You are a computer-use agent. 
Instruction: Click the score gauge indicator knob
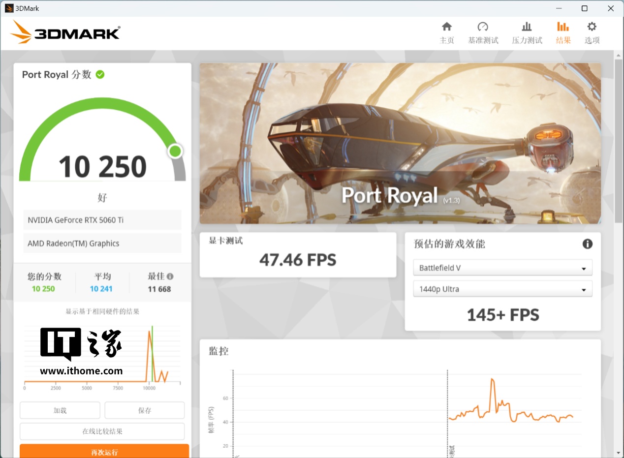click(175, 151)
